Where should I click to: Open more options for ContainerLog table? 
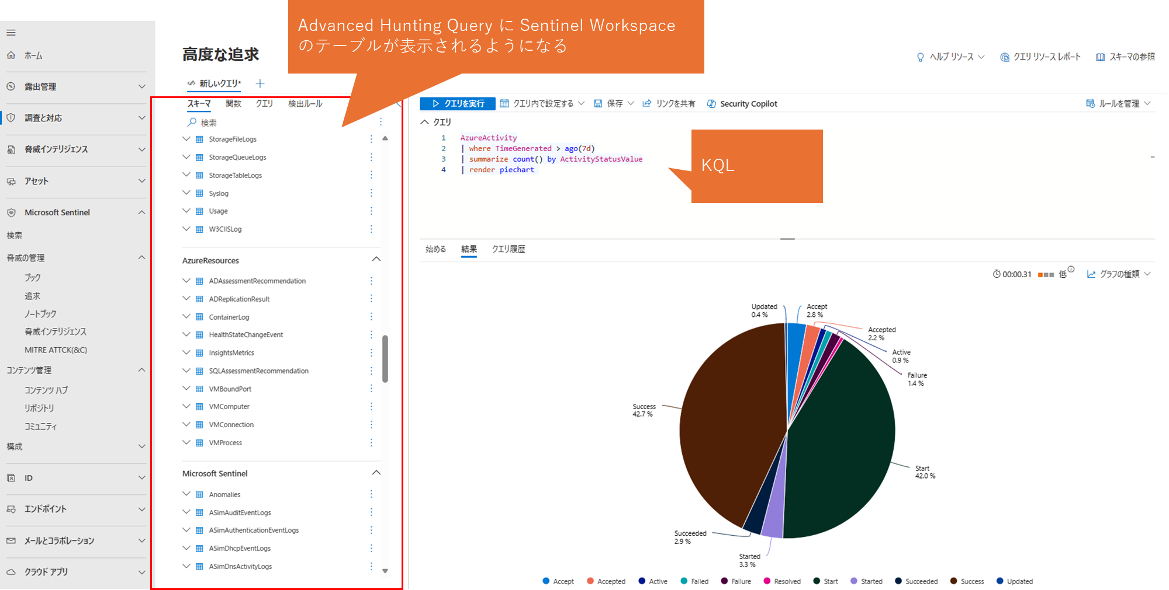coord(371,317)
